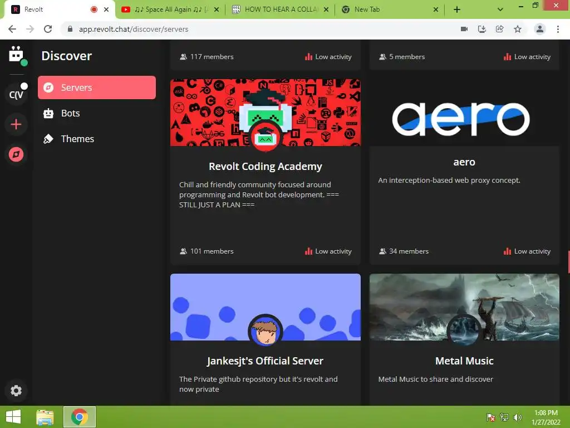Open the C(V server in sidebar

(x=16, y=95)
